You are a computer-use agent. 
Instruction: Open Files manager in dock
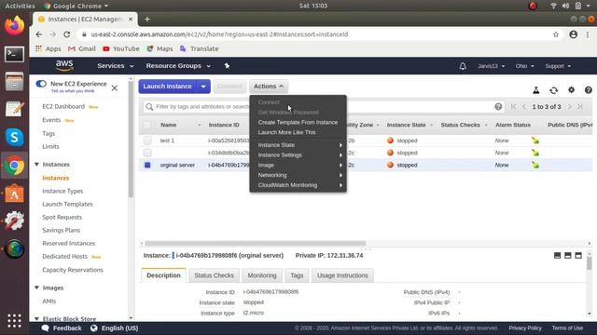14,81
